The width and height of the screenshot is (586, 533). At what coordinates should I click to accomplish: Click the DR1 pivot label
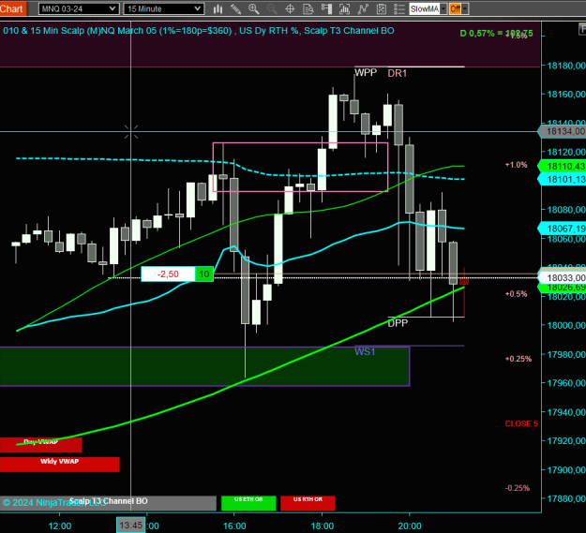click(x=397, y=73)
